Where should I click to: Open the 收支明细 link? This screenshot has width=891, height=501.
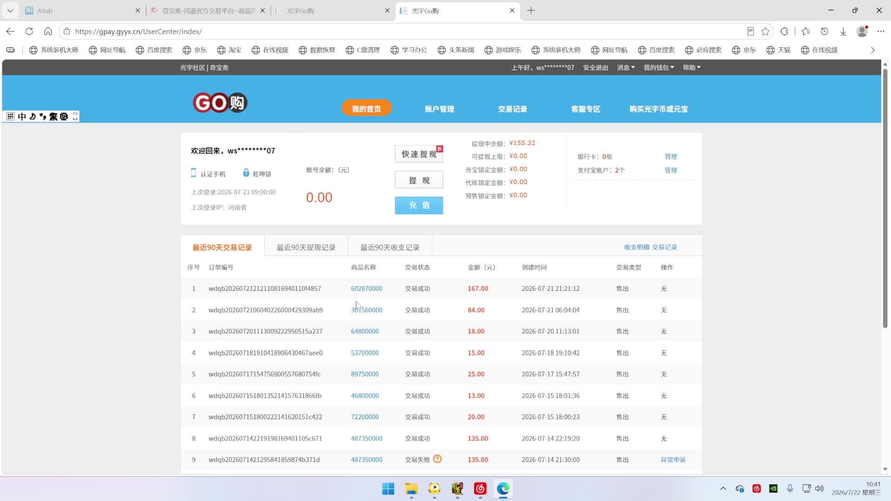tap(637, 247)
